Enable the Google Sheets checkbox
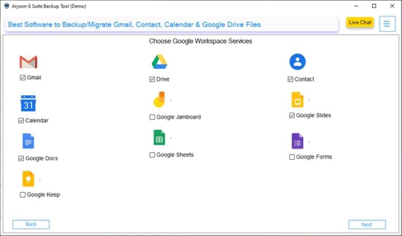This screenshot has height=236, width=402. pyautogui.click(x=152, y=155)
